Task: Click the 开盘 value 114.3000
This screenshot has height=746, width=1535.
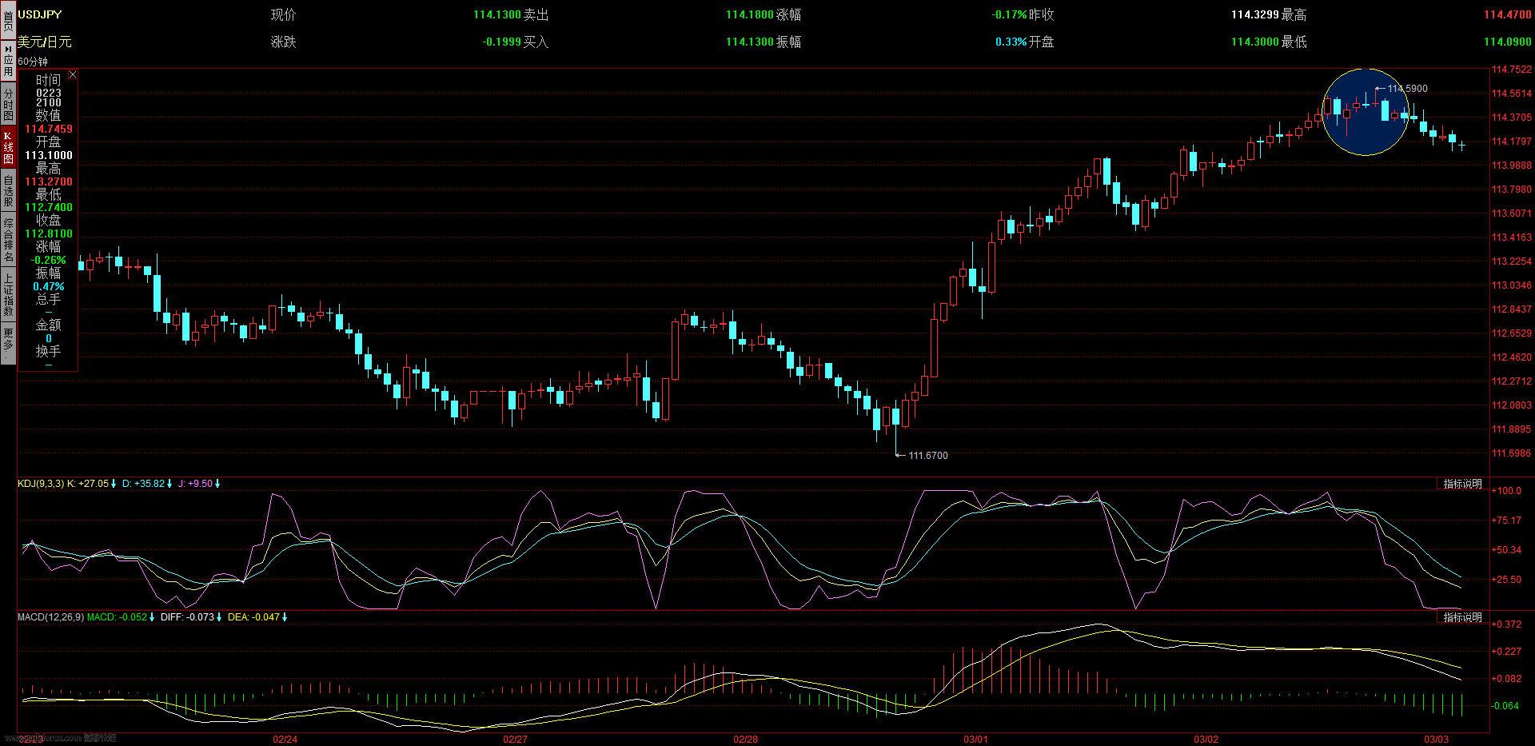Action: coord(1255,42)
